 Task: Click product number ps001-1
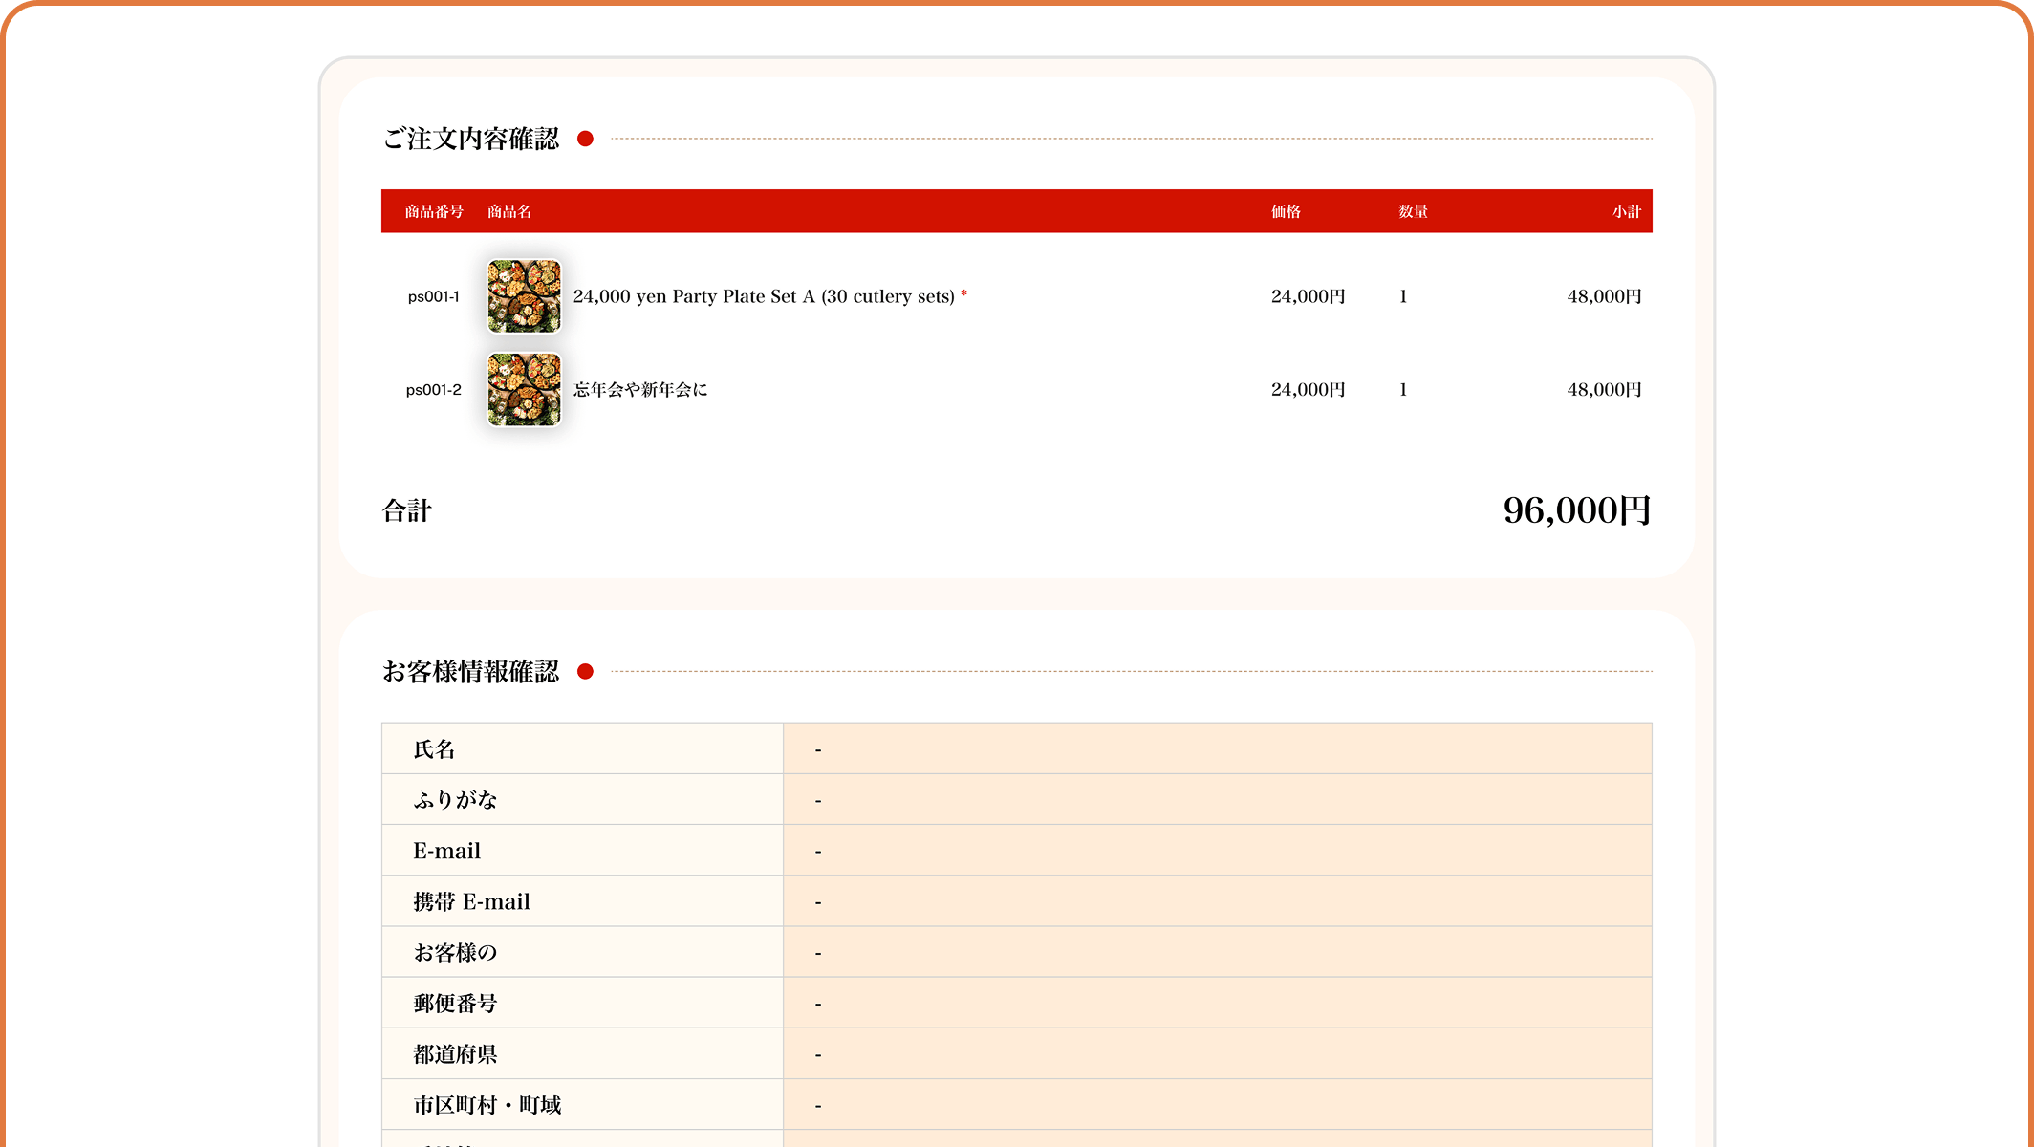433,296
